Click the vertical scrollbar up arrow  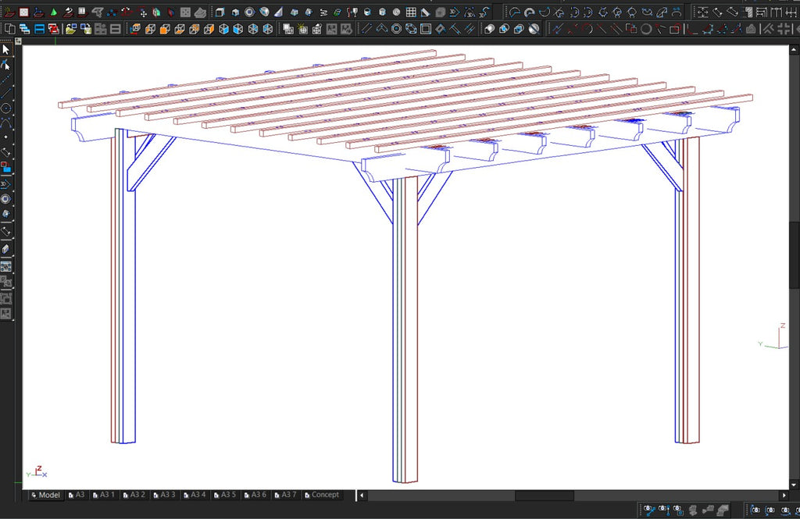coord(794,49)
